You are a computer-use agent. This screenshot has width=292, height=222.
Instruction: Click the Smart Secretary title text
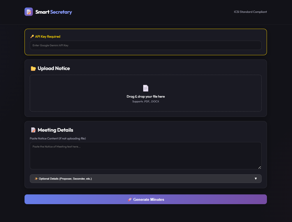53,12
